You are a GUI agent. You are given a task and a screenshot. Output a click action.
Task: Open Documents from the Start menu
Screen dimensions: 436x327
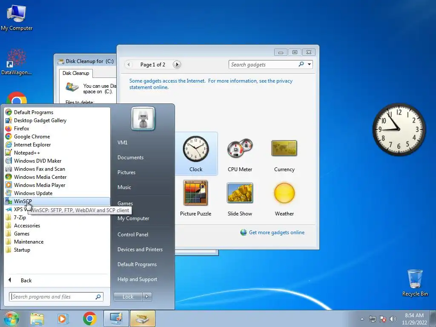[130, 158]
